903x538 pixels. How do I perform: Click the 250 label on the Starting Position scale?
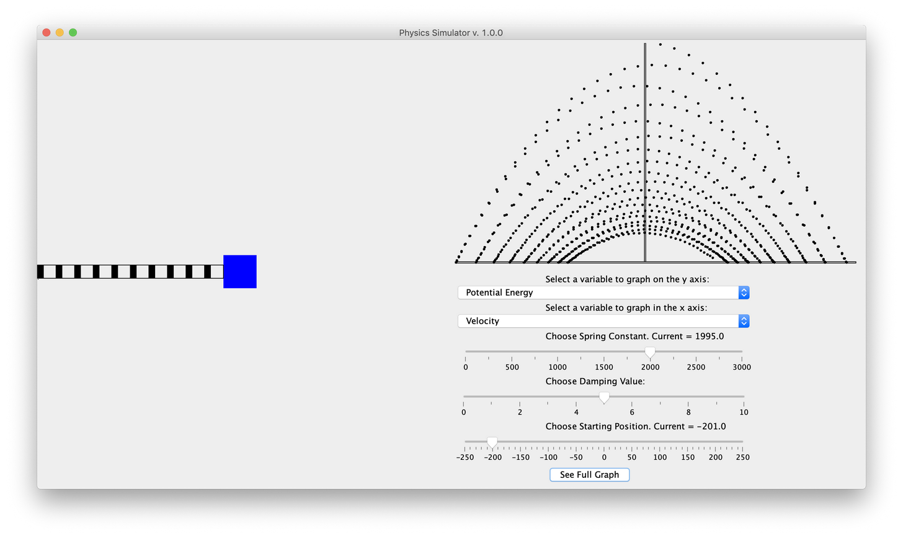[x=742, y=457]
